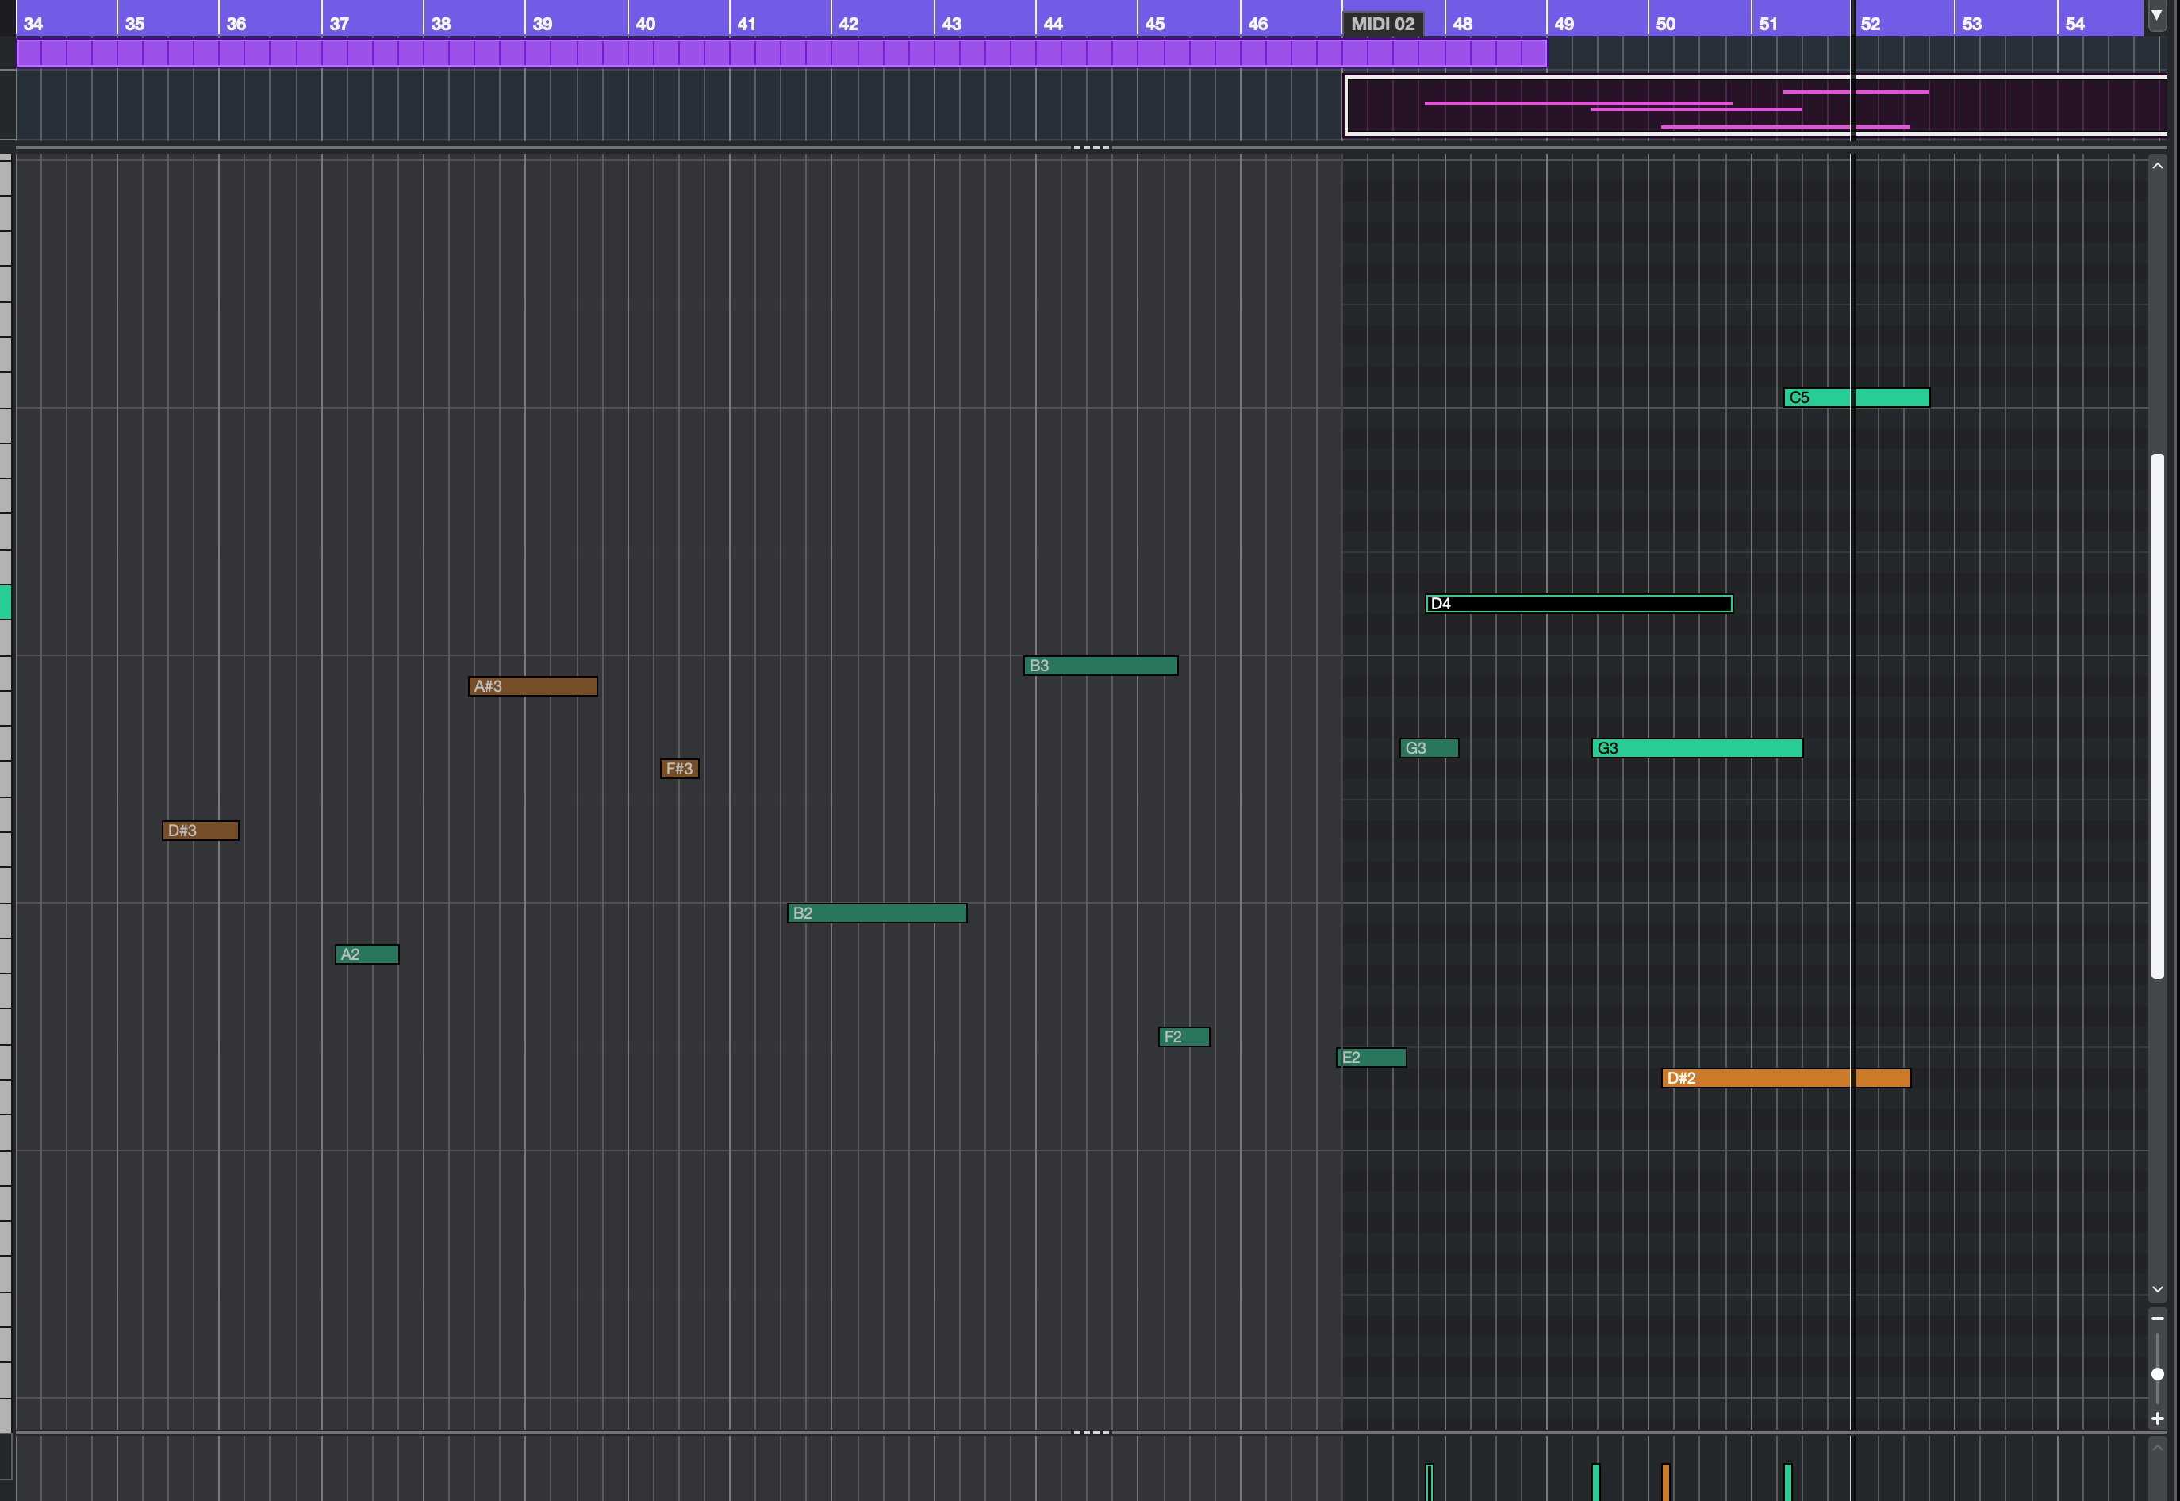The image size is (2180, 1501).
Task: Select the F#3 note
Action: [x=679, y=770]
